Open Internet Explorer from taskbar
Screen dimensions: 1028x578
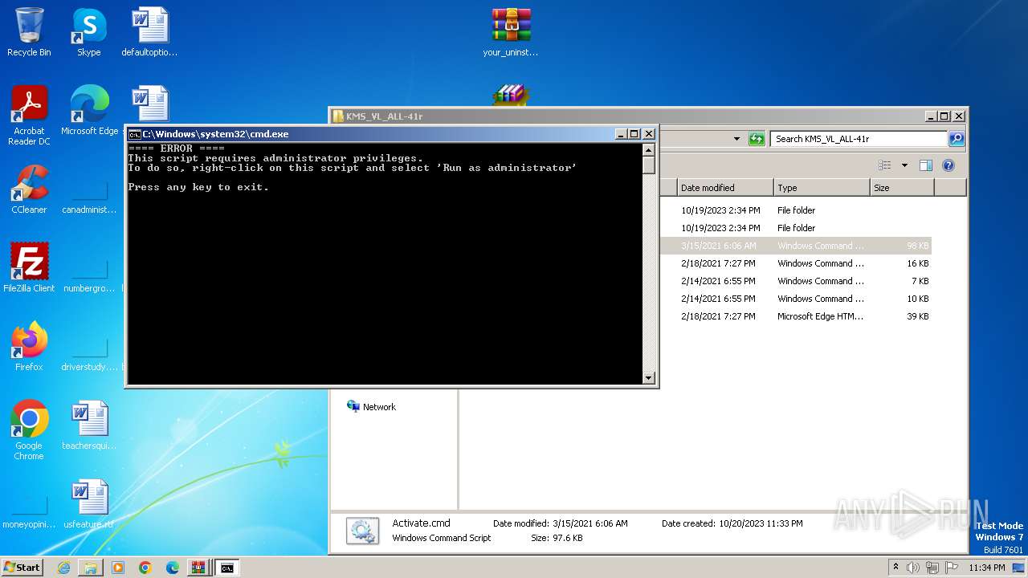pyautogui.click(x=63, y=568)
